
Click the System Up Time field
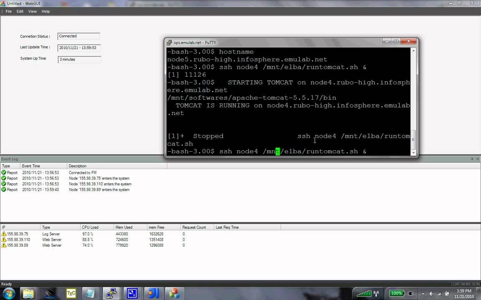[x=79, y=60]
